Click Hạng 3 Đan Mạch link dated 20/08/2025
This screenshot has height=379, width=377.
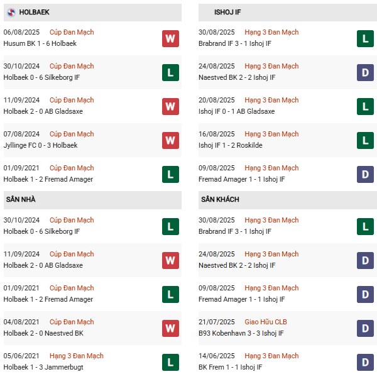(x=271, y=100)
